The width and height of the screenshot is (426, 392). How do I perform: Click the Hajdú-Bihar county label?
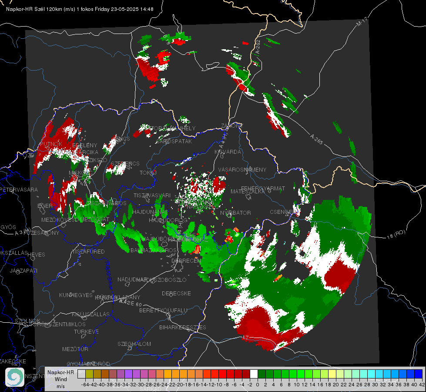[109, 274]
